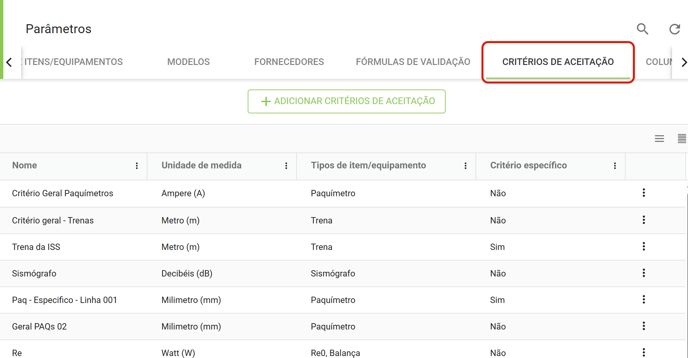688x358 pixels.
Task: Open the partially visible COLUN tab
Action: (x=659, y=62)
